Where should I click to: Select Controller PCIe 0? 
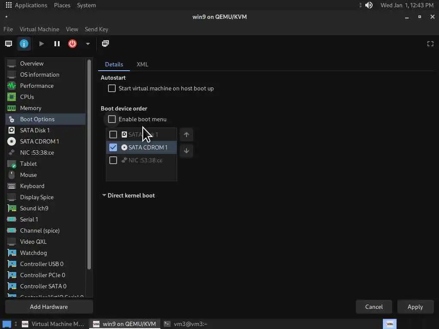pos(45,275)
